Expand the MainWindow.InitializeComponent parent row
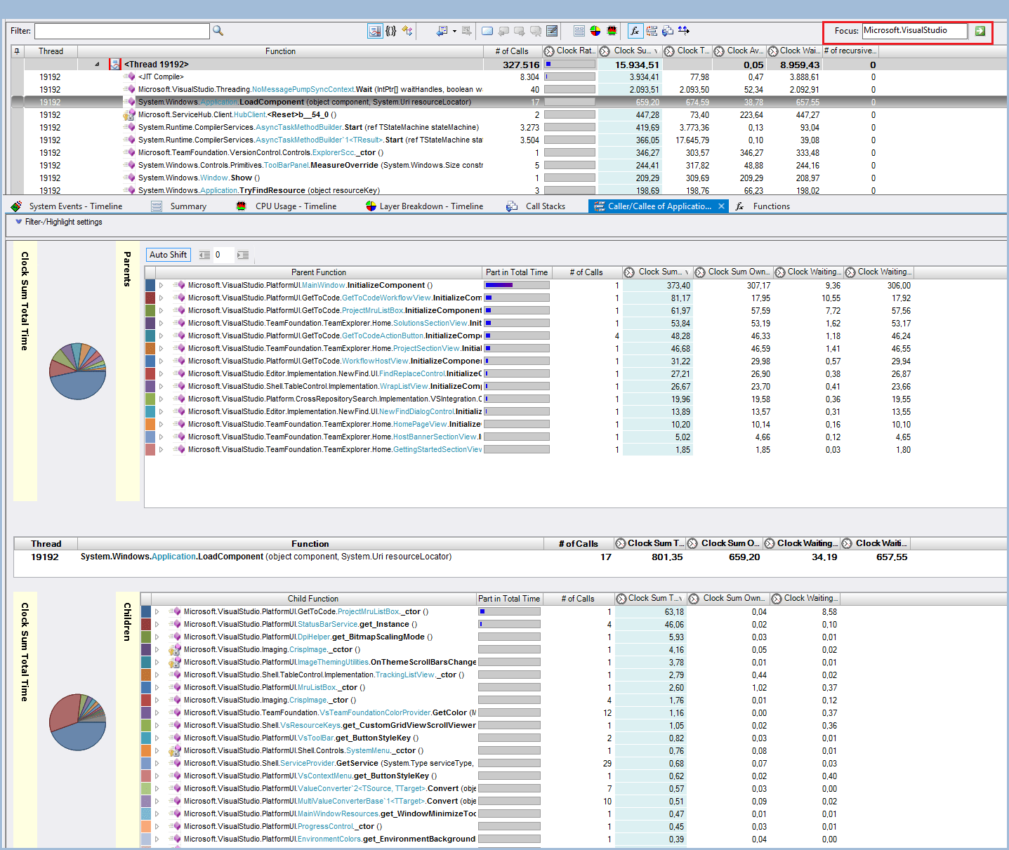 pos(160,285)
